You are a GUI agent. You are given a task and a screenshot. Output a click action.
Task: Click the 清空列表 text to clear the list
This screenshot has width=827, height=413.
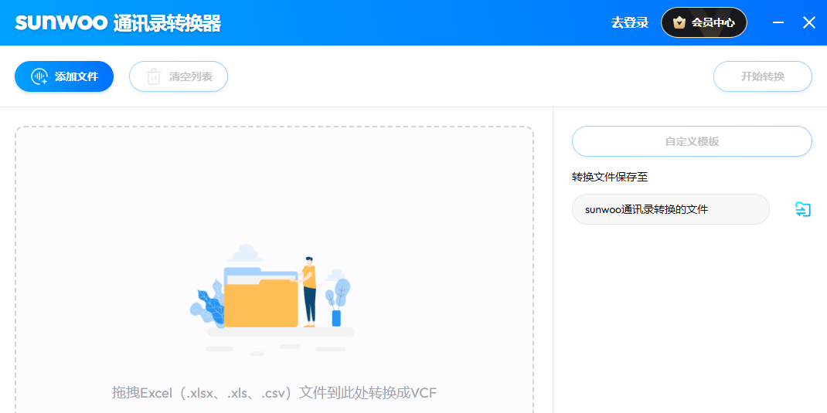191,76
